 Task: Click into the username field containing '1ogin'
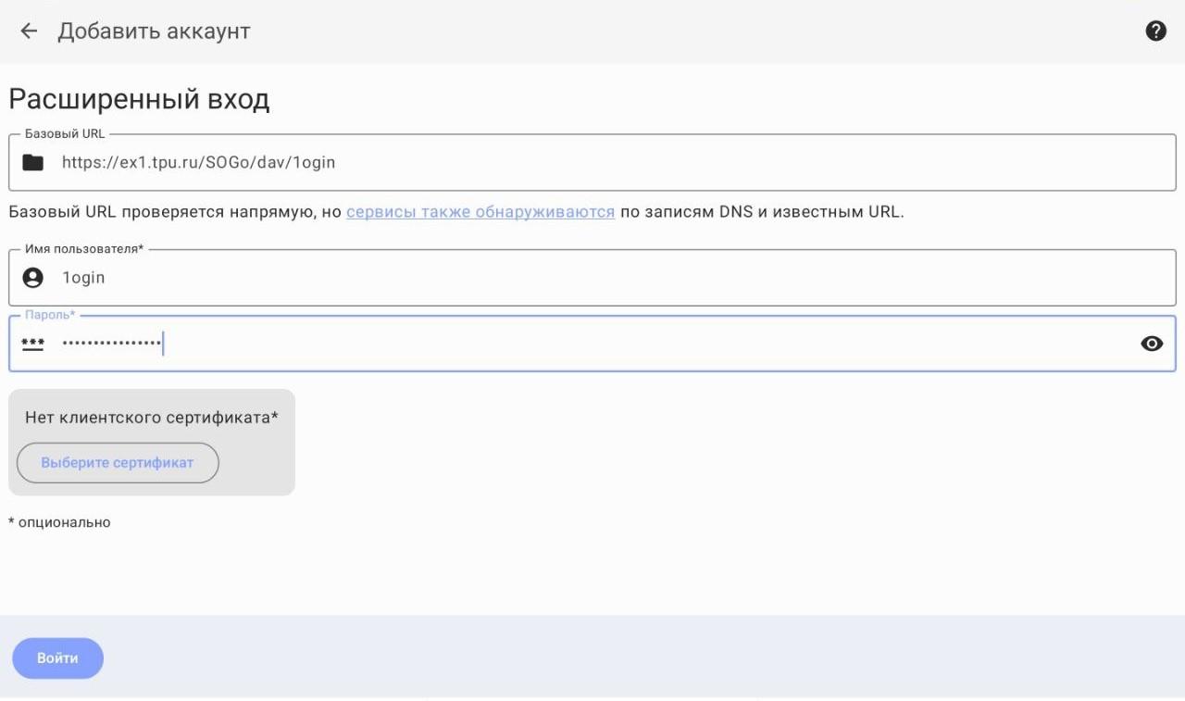(x=83, y=278)
